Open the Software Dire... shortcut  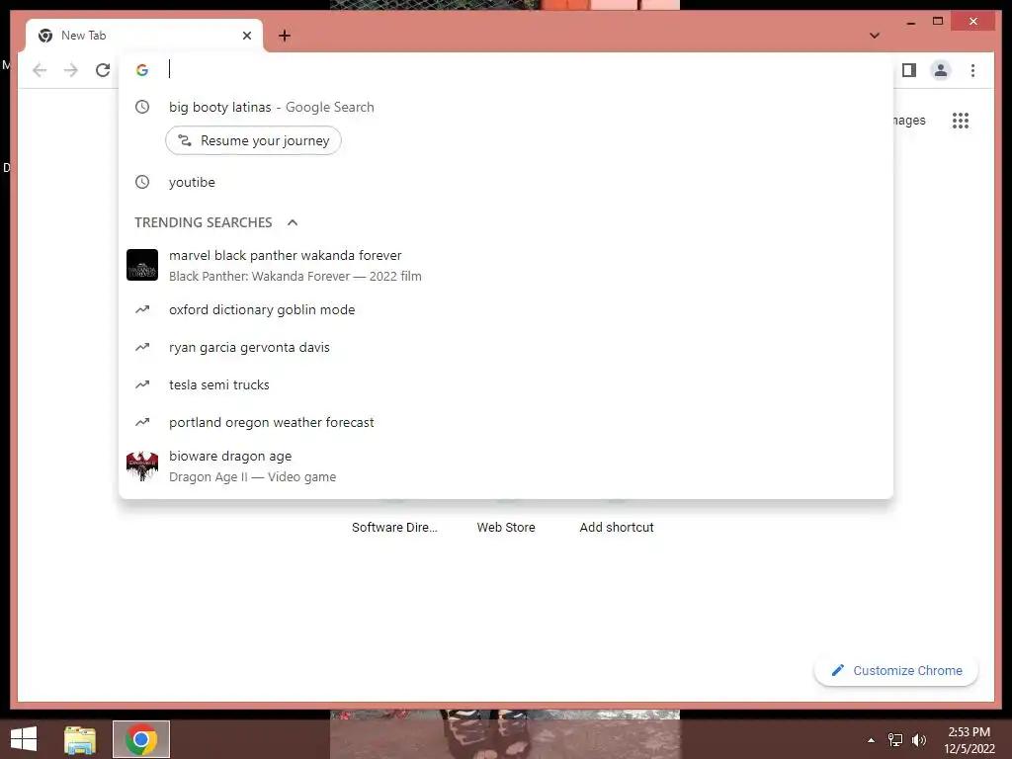click(x=394, y=528)
